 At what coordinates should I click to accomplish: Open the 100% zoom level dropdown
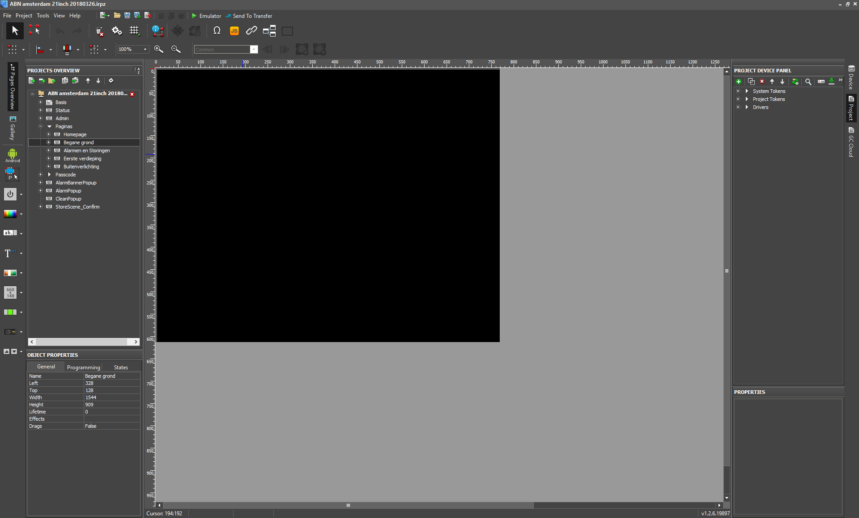pos(145,49)
